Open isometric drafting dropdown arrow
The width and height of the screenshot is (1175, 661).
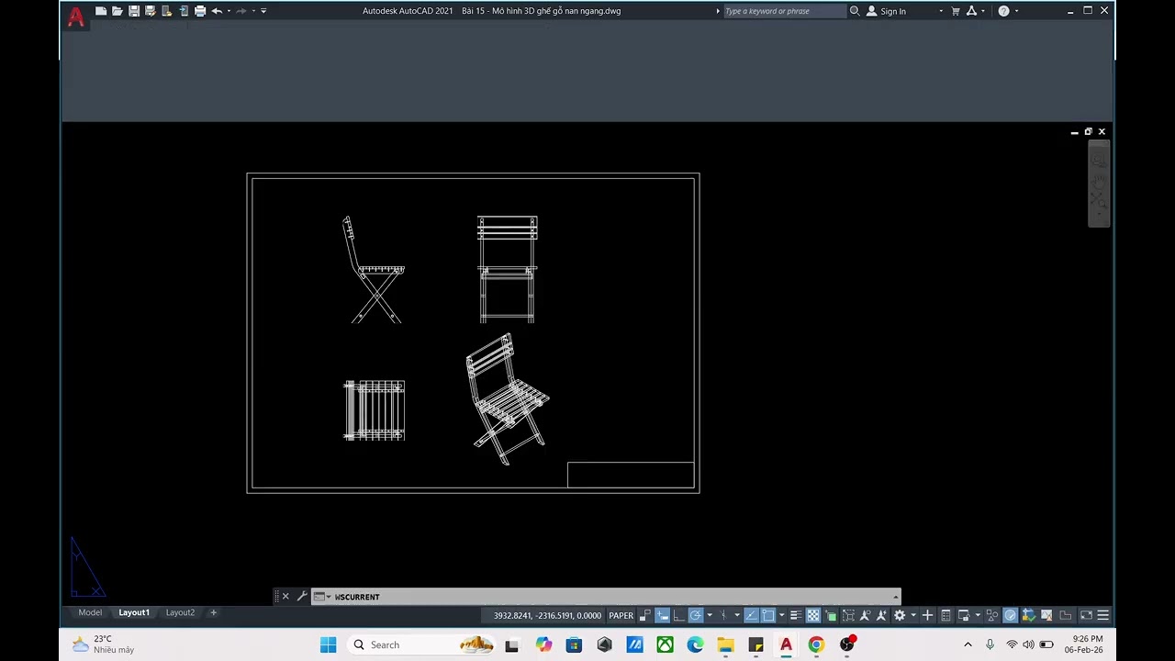[x=737, y=615]
